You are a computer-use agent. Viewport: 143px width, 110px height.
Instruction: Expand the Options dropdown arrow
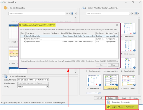[117, 98]
